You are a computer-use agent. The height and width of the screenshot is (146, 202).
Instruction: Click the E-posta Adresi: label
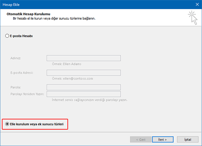click(x=22, y=73)
